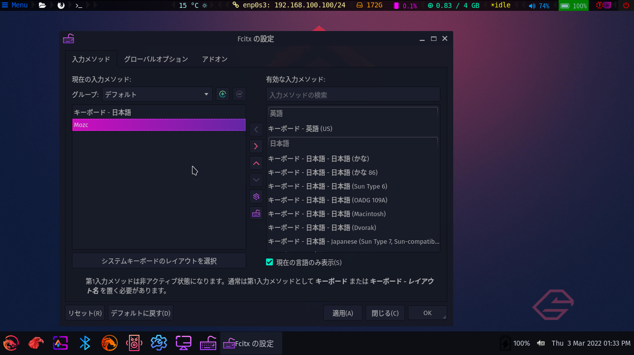The height and width of the screenshot is (355, 634).
Task: Open the Menu in the top panel
Action: pyautogui.click(x=15, y=5)
